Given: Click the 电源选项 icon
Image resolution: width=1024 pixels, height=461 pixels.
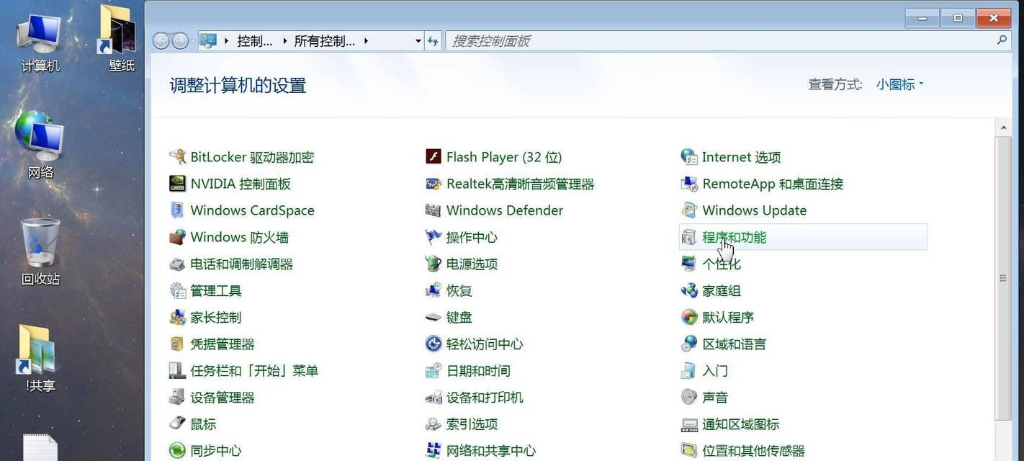Looking at the screenshot, I should (433, 264).
